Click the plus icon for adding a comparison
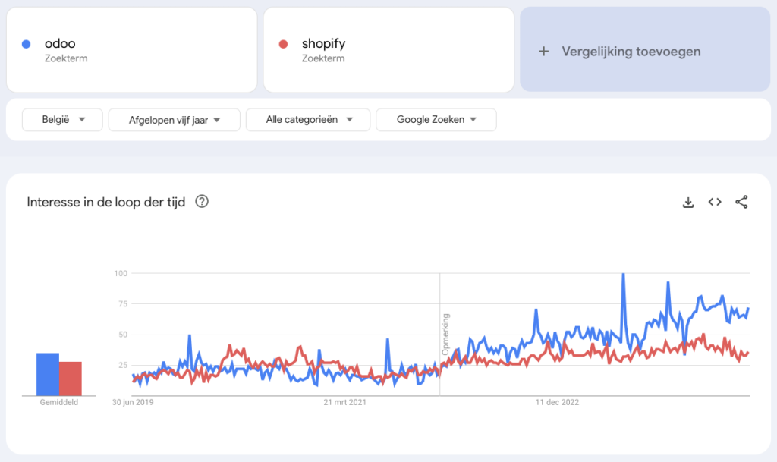This screenshot has height=462, width=777. coord(543,51)
